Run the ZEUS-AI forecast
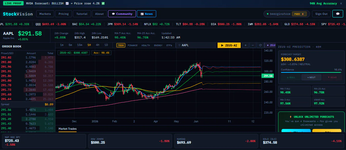The width and height of the screenshot is (346, 150). pyautogui.click(x=229, y=45)
